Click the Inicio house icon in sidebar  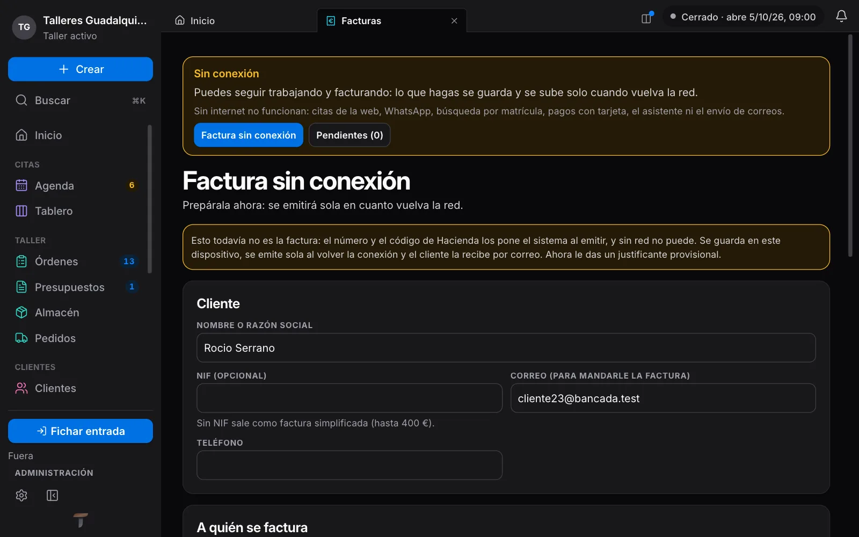21,135
